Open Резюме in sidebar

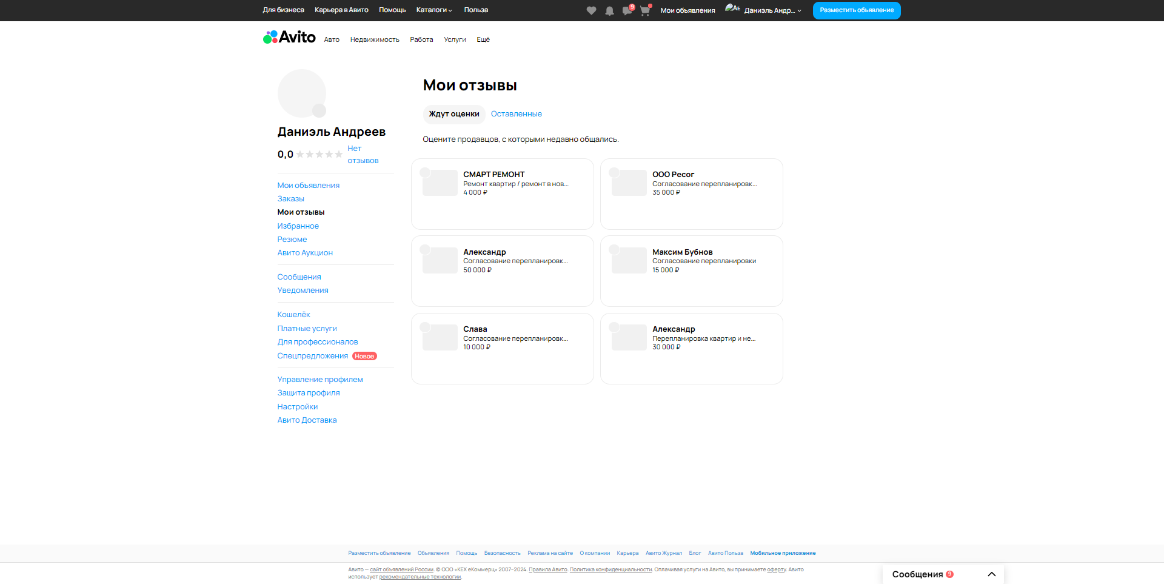tap(292, 240)
